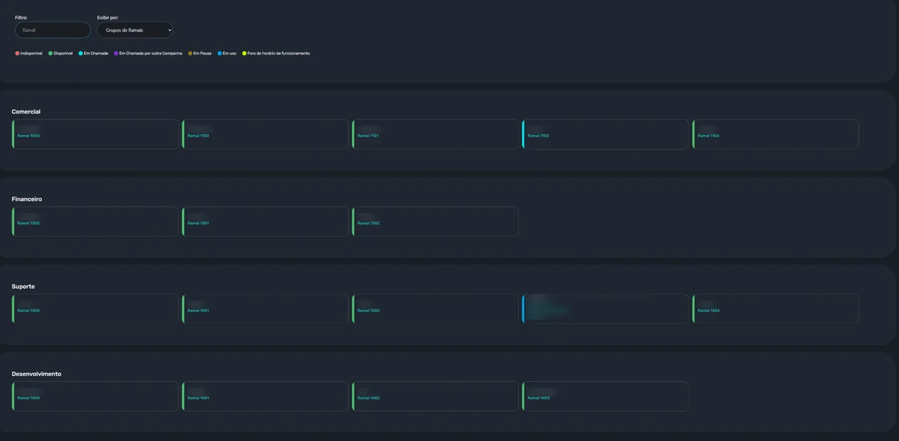Open the unlabeled blue-bar card in Suporte
This screenshot has width=899, height=441.
click(x=606, y=309)
